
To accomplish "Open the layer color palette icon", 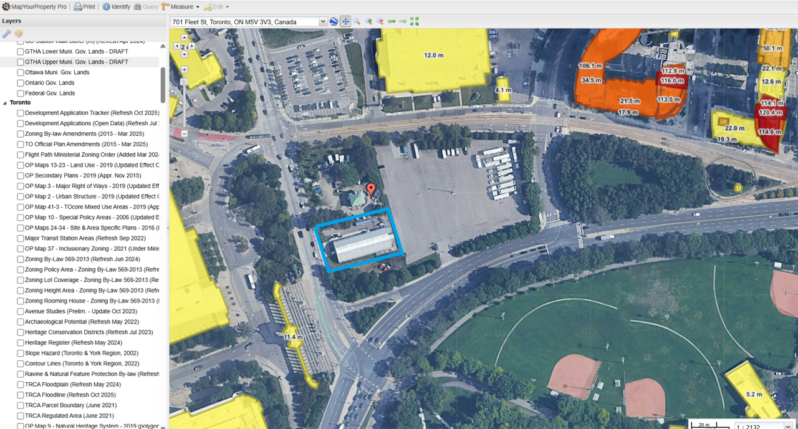I will (x=19, y=34).
